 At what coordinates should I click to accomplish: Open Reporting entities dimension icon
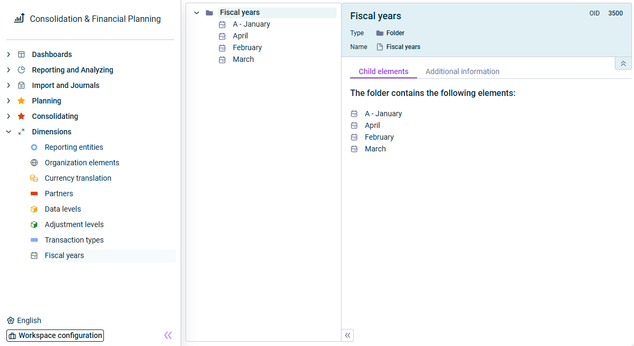35,147
